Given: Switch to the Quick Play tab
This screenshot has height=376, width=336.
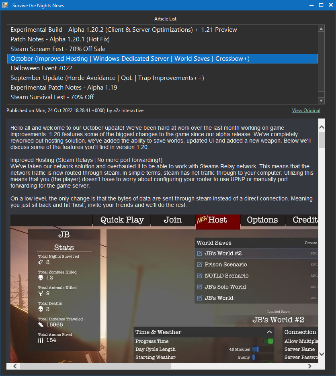Looking at the screenshot, I should click(122, 220).
